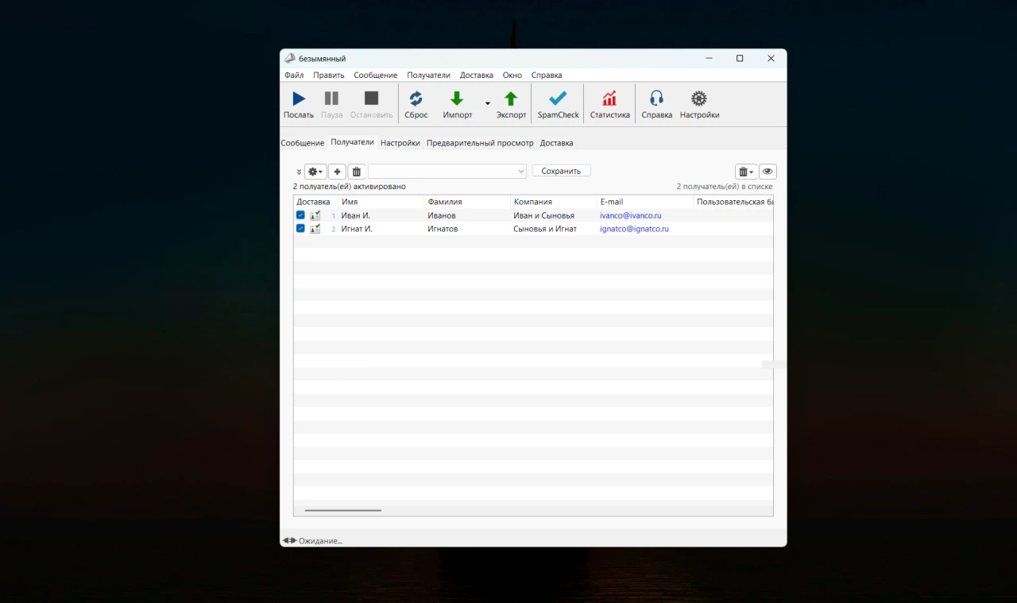Open the Справка menu in menu bar
This screenshot has width=1017, height=603.
(547, 75)
